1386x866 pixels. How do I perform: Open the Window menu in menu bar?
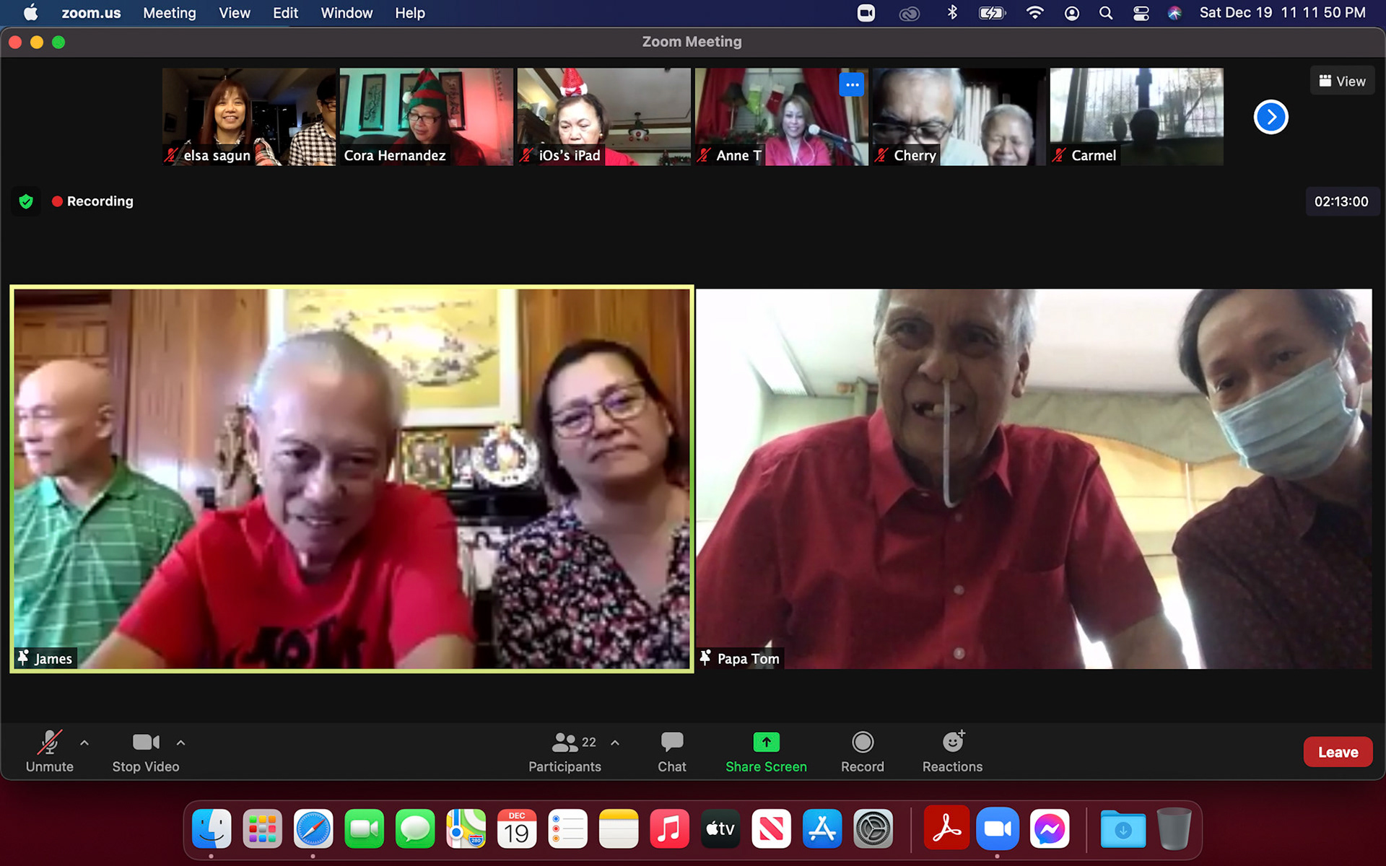[x=346, y=13]
